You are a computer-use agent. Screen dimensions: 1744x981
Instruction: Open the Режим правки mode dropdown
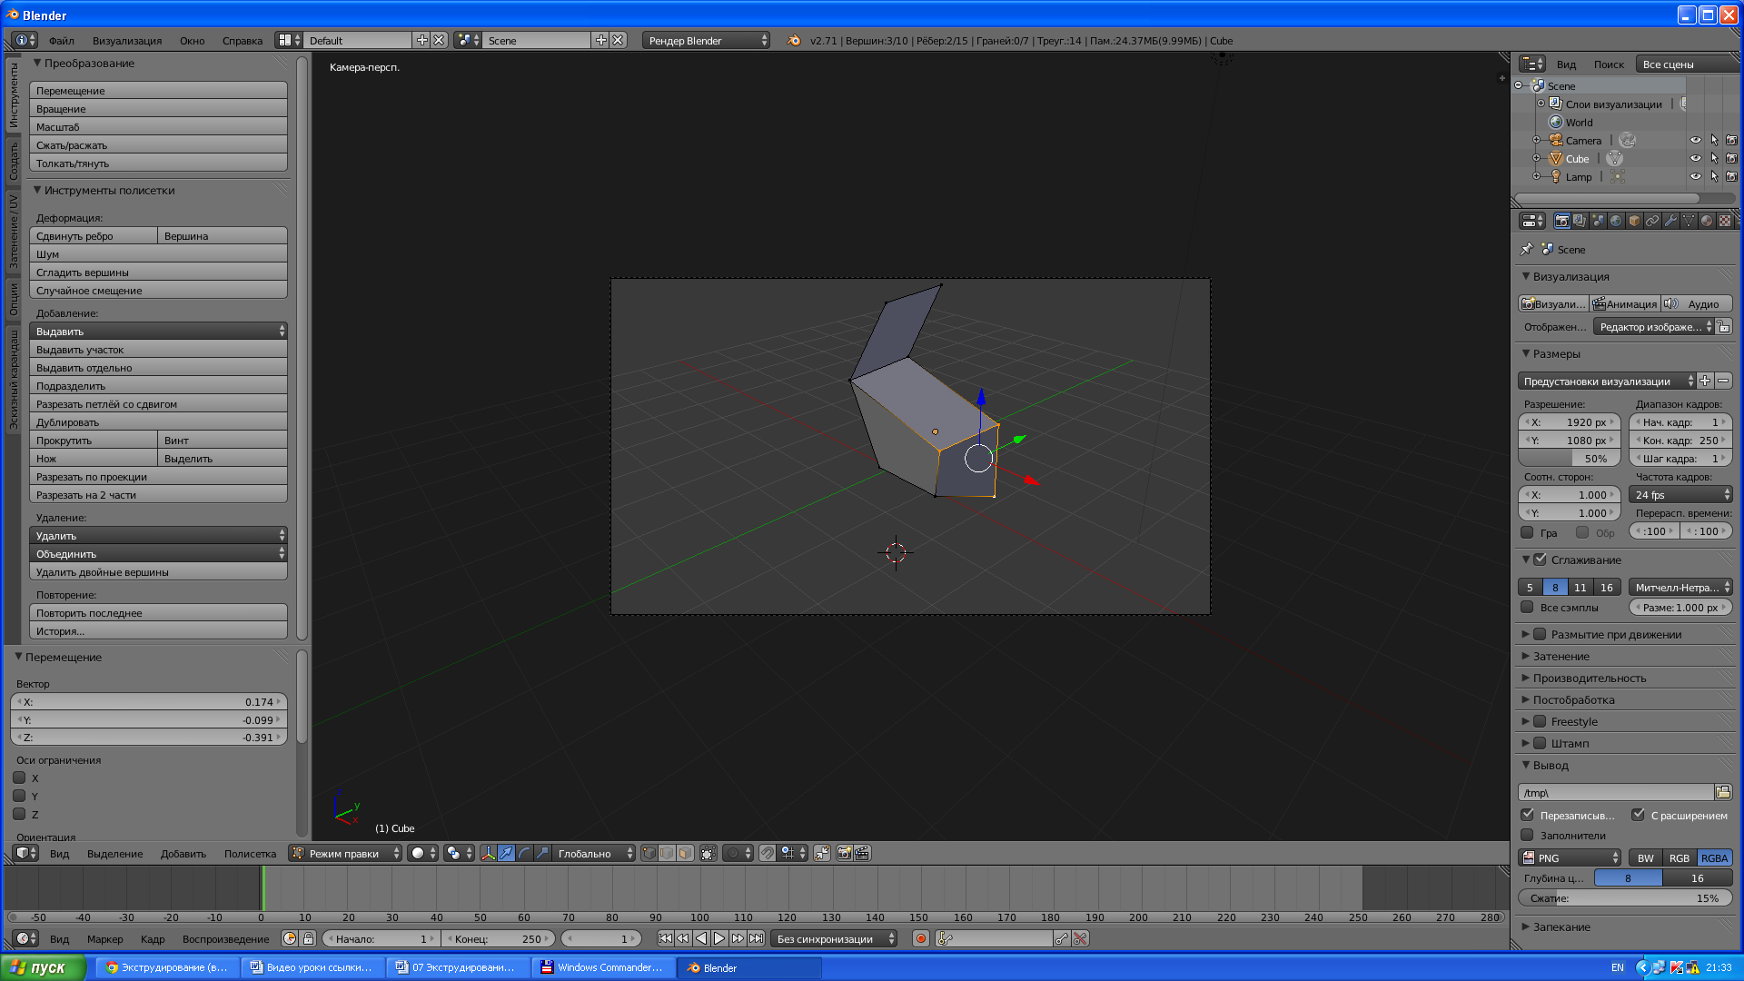pos(347,853)
